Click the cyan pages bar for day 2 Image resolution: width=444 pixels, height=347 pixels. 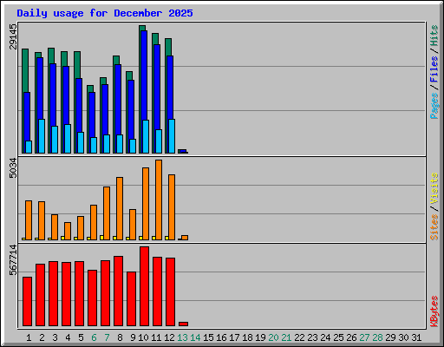tap(42, 136)
